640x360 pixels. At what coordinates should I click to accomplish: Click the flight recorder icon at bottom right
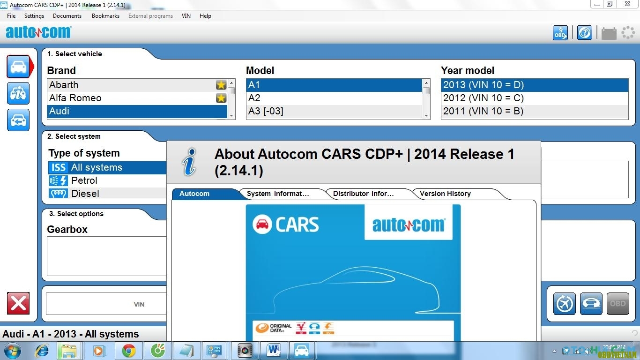click(565, 304)
